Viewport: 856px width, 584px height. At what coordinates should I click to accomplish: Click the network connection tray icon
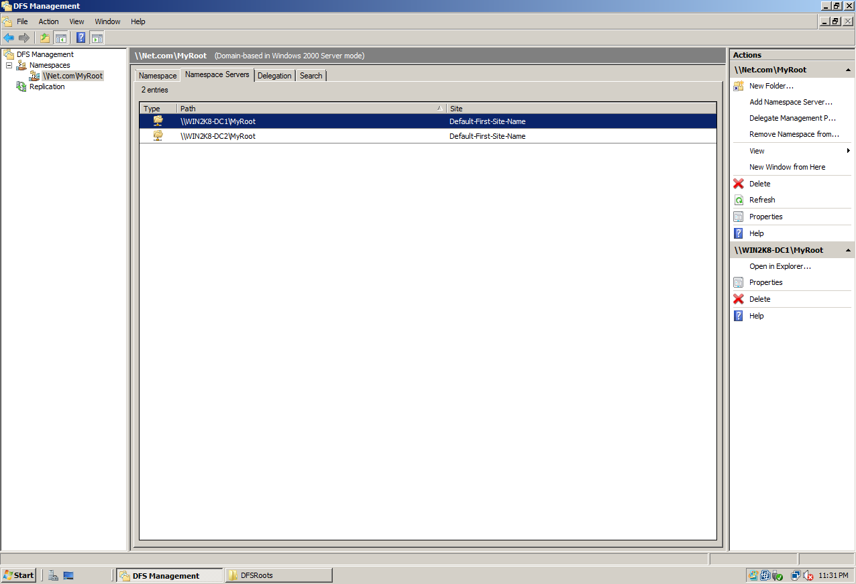click(x=796, y=575)
